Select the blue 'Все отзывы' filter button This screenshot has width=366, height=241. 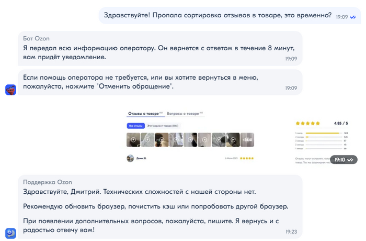(136, 126)
